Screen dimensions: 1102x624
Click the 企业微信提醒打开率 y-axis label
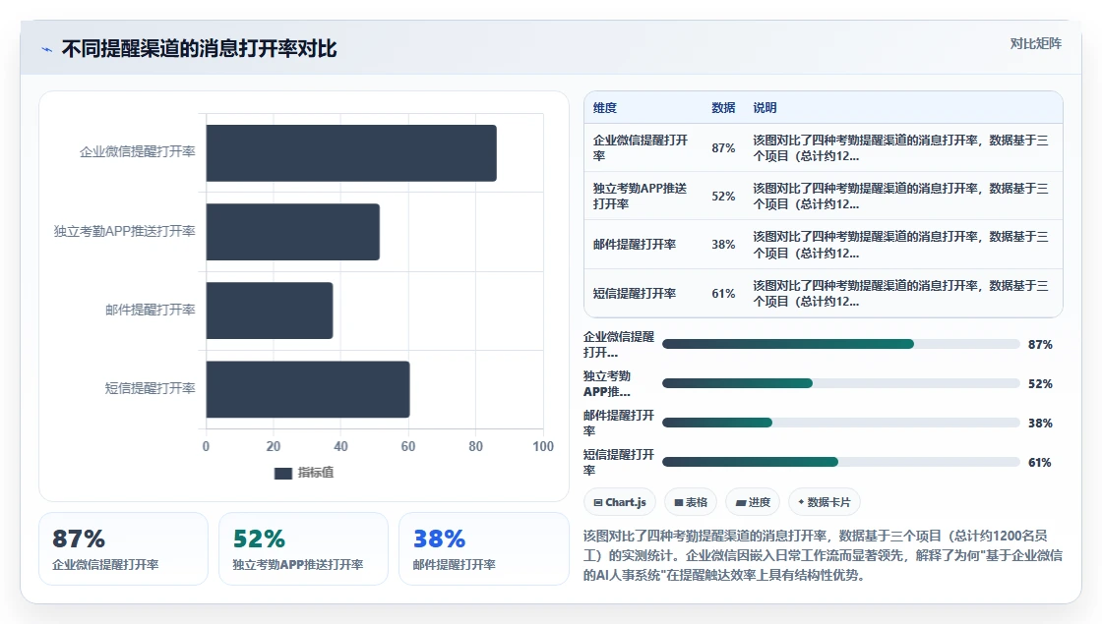pyautogui.click(x=137, y=151)
